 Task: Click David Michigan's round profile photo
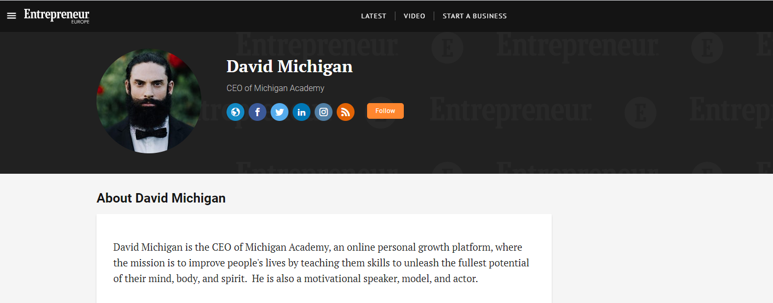tap(149, 101)
